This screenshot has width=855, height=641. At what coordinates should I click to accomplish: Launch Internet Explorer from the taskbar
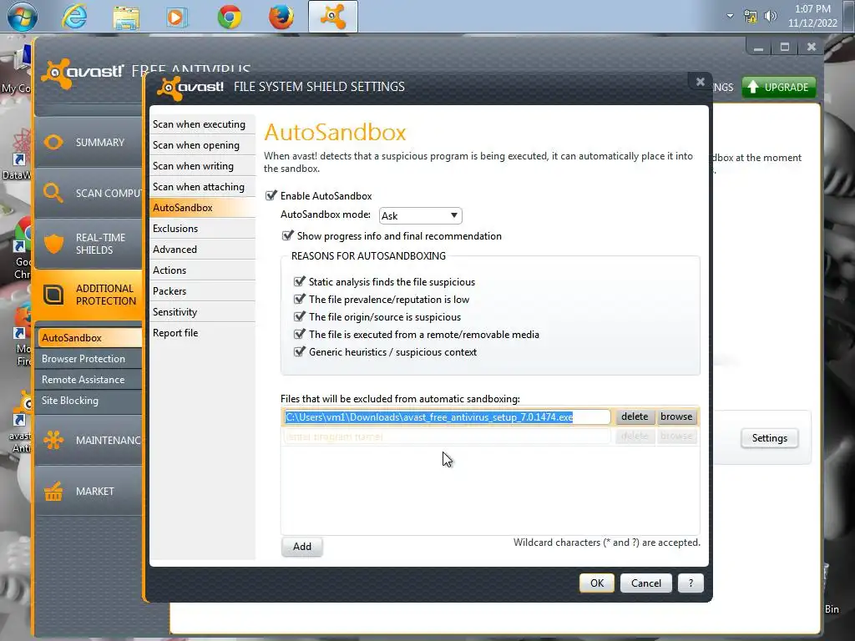pos(74,17)
